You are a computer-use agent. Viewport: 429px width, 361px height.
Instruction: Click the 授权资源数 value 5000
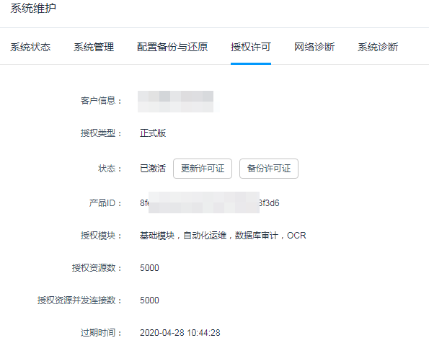[149, 268]
